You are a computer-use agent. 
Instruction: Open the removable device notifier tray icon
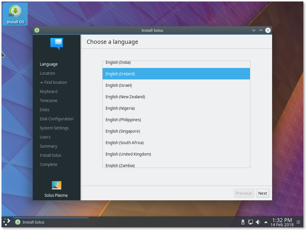pos(243,222)
